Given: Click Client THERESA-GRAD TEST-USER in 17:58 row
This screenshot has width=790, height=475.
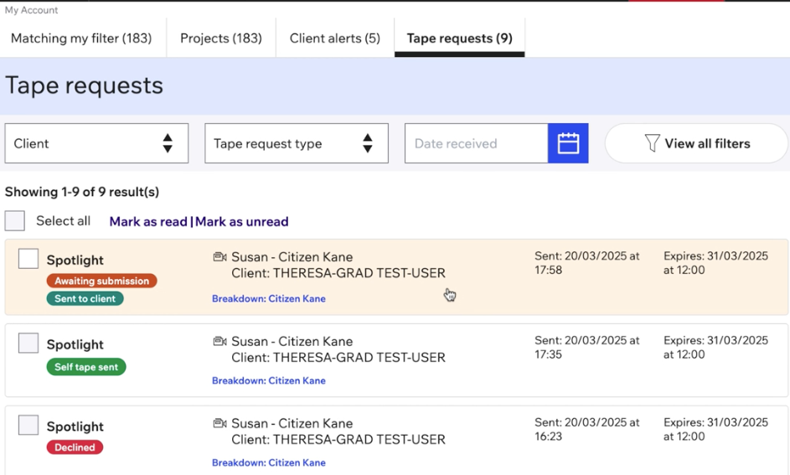Looking at the screenshot, I should 338,273.
